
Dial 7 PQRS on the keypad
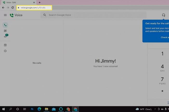(162, 81)
